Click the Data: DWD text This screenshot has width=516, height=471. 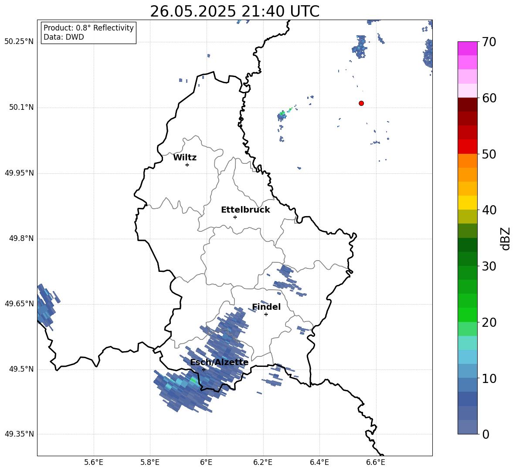pos(64,37)
